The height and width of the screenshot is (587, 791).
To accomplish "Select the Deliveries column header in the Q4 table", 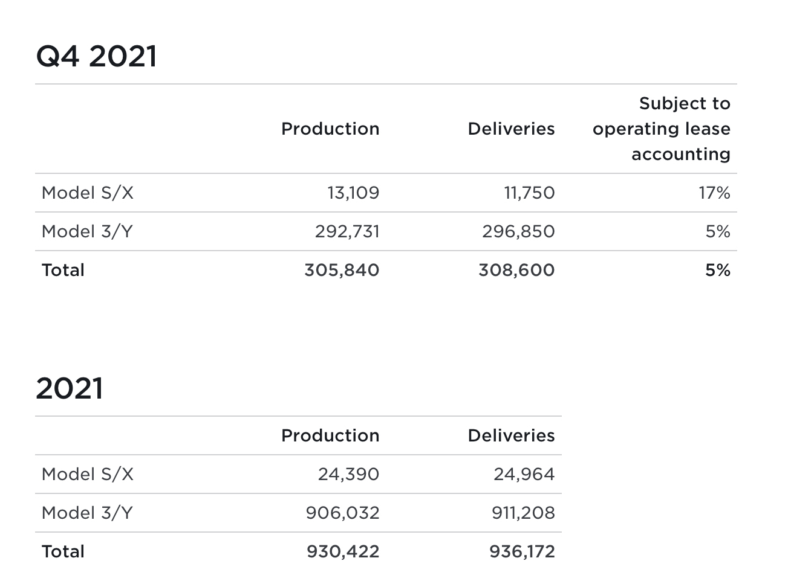I will [x=511, y=129].
